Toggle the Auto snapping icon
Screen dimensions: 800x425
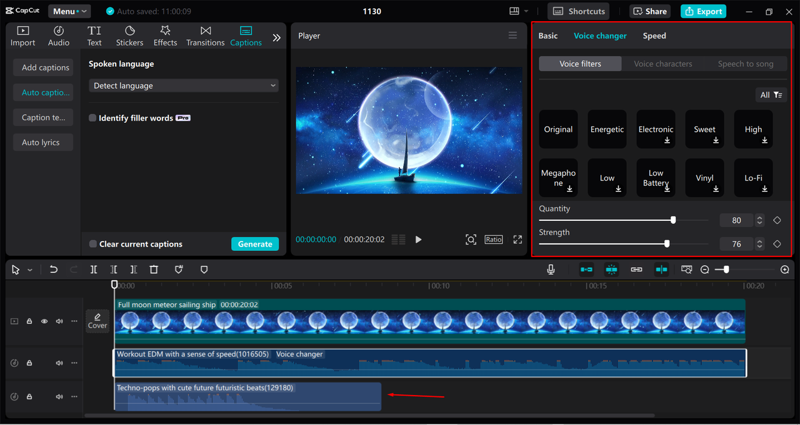point(611,270)
